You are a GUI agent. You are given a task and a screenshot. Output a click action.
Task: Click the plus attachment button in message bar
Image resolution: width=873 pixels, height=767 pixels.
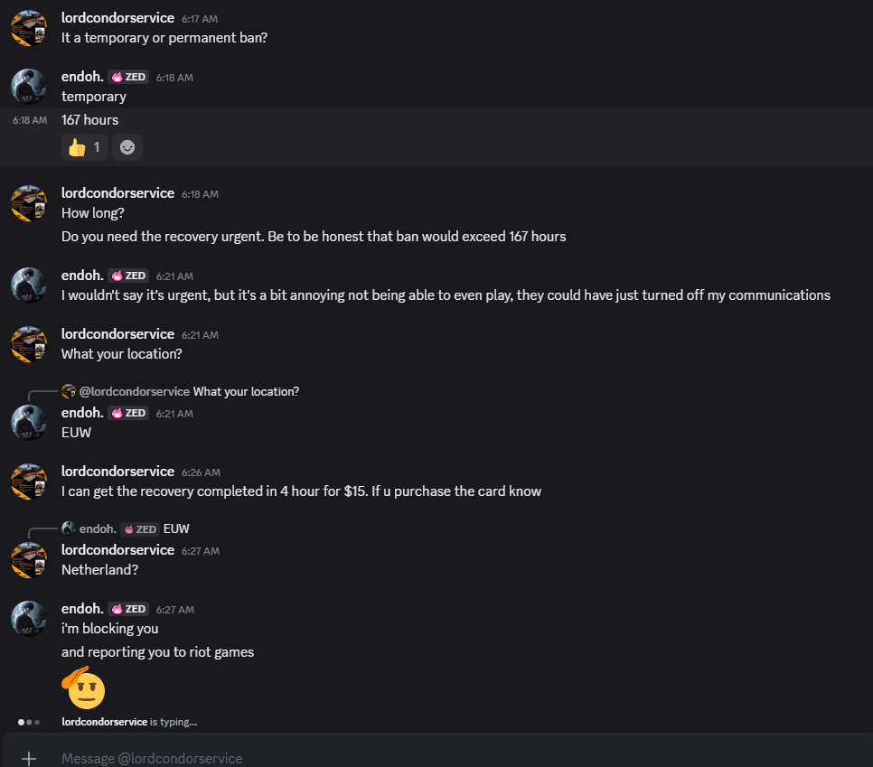tap(29, 758)
